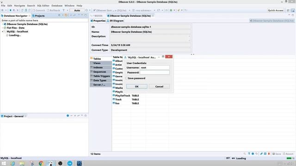Open the Sequences section
Screen dimensions: 296x166
[101, 72]
